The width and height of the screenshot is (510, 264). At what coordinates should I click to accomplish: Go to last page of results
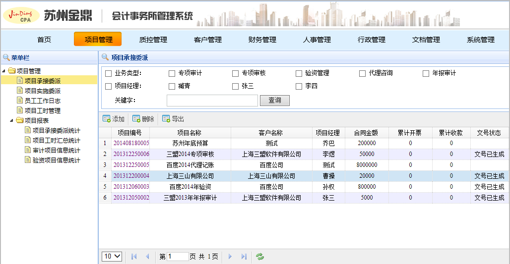244,257
